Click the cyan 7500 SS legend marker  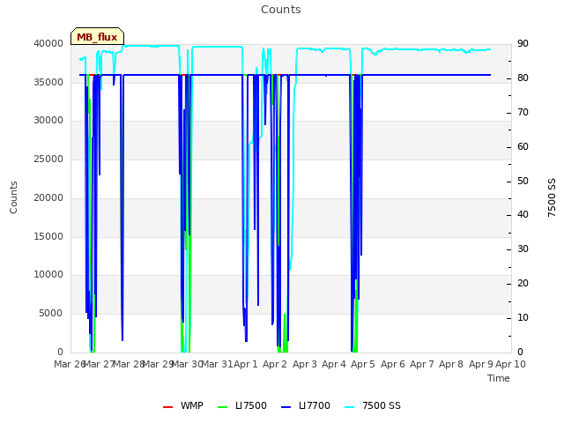[x=350, y=407]
